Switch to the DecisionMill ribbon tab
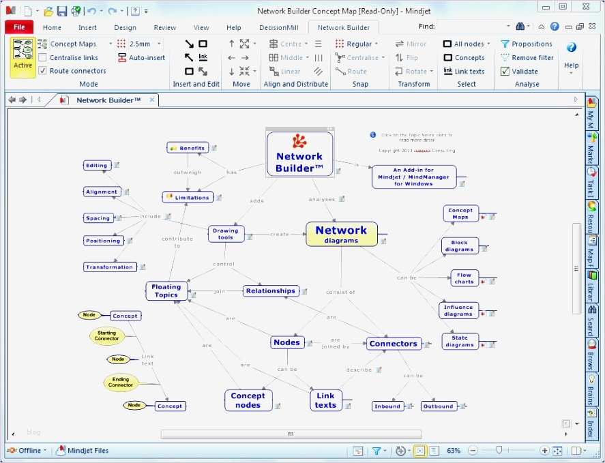Viewport: 605px width, 463px height. (279, 27)
